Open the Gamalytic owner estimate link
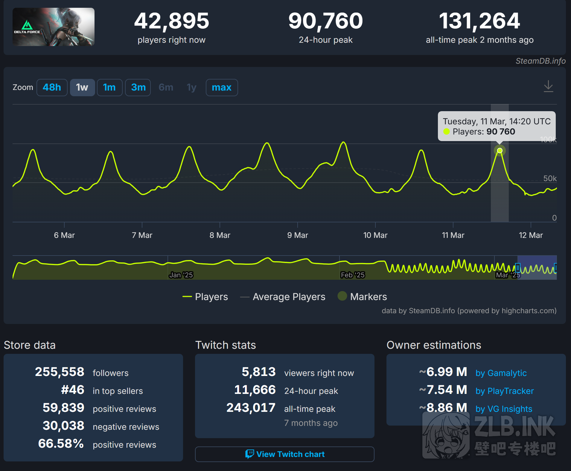 pos(501,373)
